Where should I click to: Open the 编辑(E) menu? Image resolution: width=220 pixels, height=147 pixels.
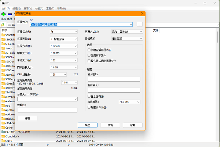coord(16,8)
